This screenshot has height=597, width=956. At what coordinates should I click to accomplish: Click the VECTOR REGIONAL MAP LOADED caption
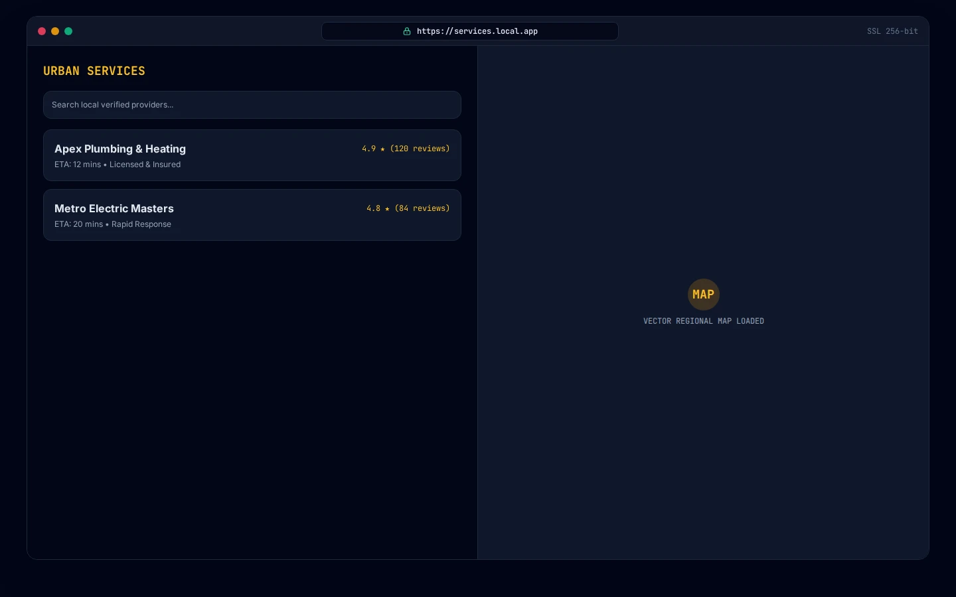(704, 321)
